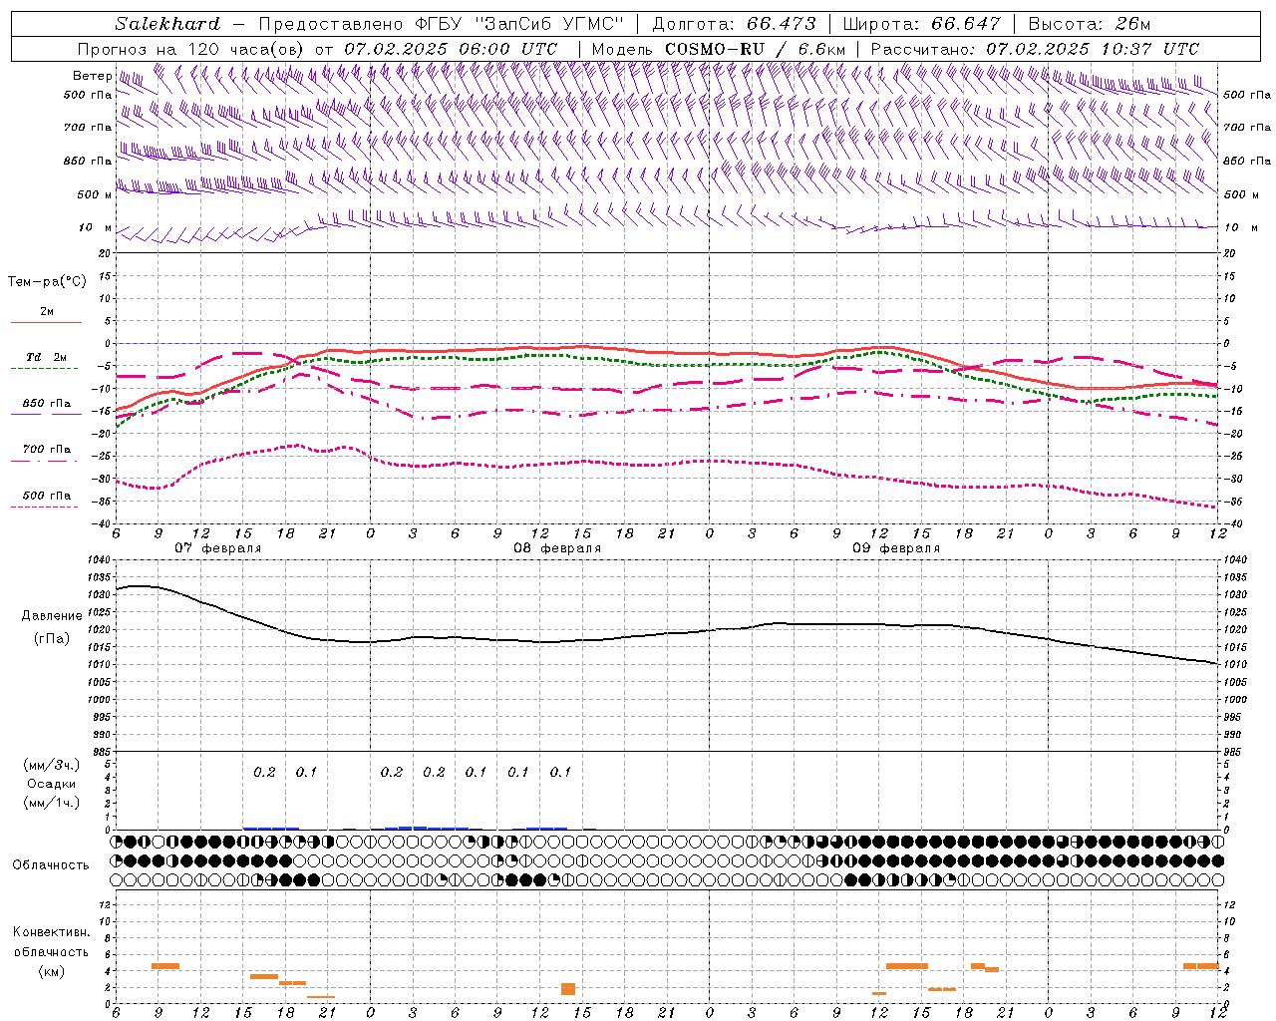
Task: Click the solid red 2м legend line
Action: (x=46, y=322)
